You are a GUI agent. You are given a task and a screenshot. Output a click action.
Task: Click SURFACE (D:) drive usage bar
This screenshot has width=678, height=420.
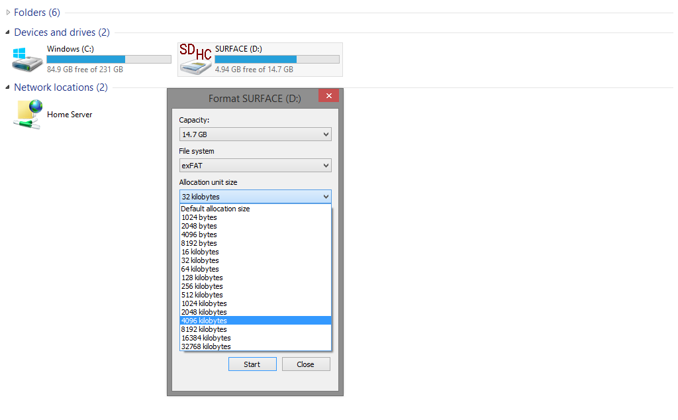click(x=277, y=59)
